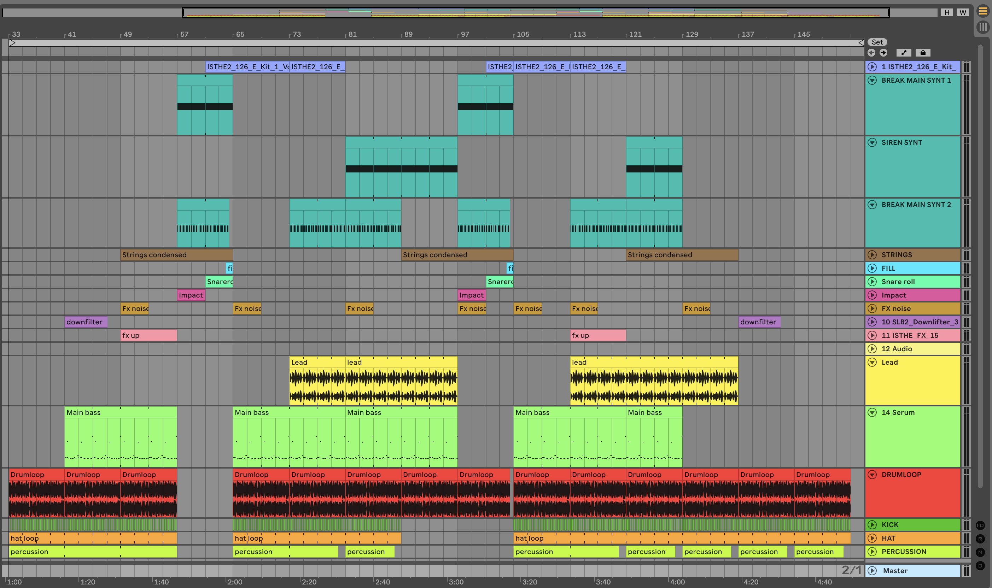Unfold the STRINGS track
Viewport: 992px width, 588px height.
[x=872, y=255]
